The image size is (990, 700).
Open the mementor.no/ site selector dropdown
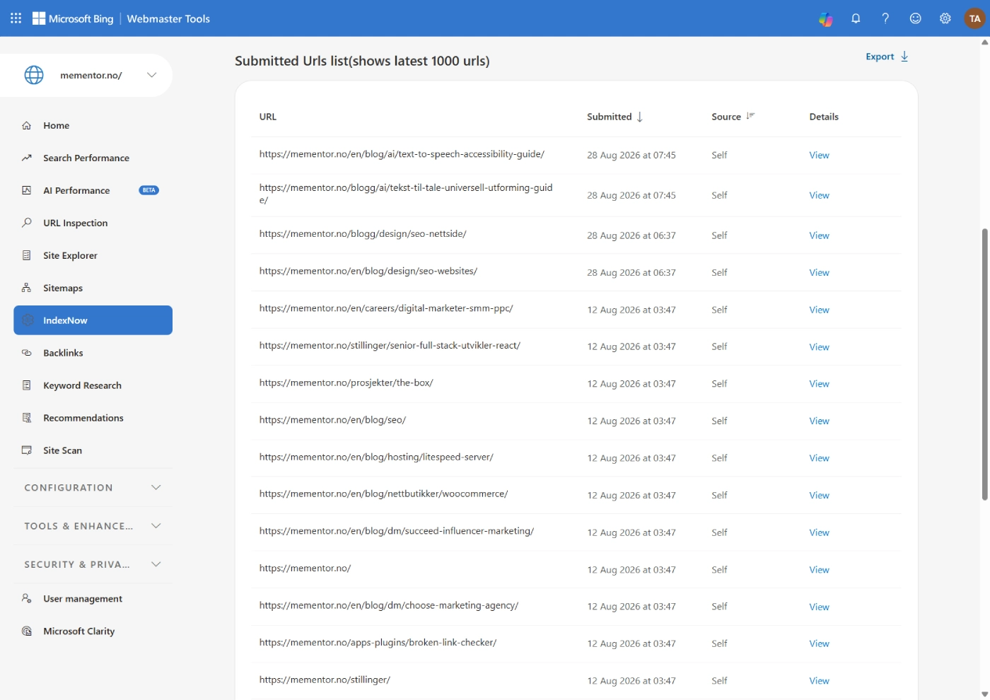point(151,75)
